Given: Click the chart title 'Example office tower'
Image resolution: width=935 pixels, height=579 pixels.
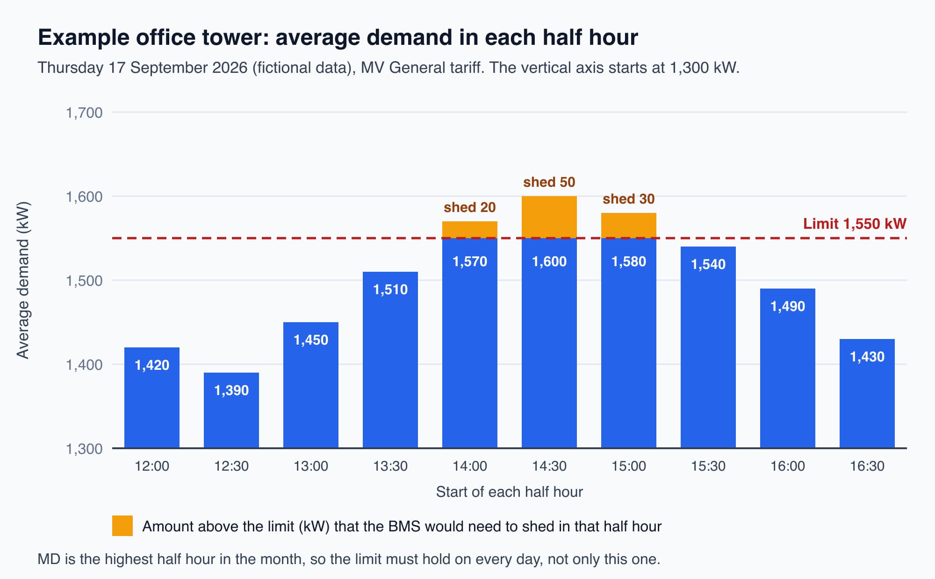Looking at the screenshot, I should pyautogui.click(x=338, y=37).
